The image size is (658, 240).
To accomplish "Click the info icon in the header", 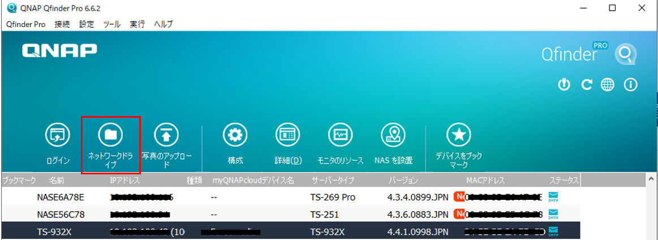I will (x=630, y=85).
